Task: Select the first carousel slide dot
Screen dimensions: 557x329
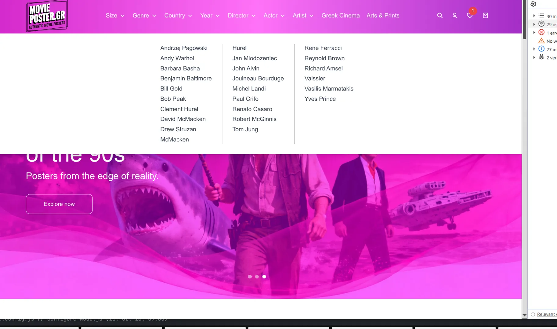Action: [250, 277]
